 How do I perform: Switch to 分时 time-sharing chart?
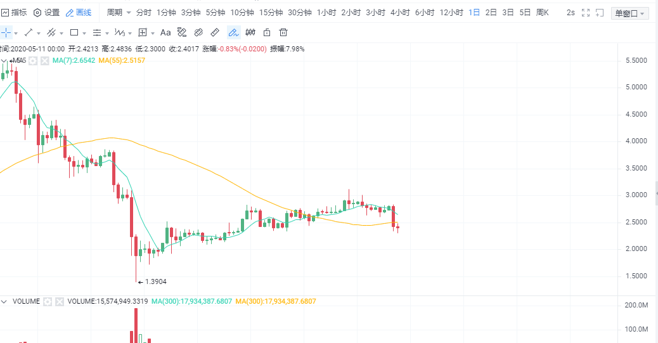click(x=143, y=13)
